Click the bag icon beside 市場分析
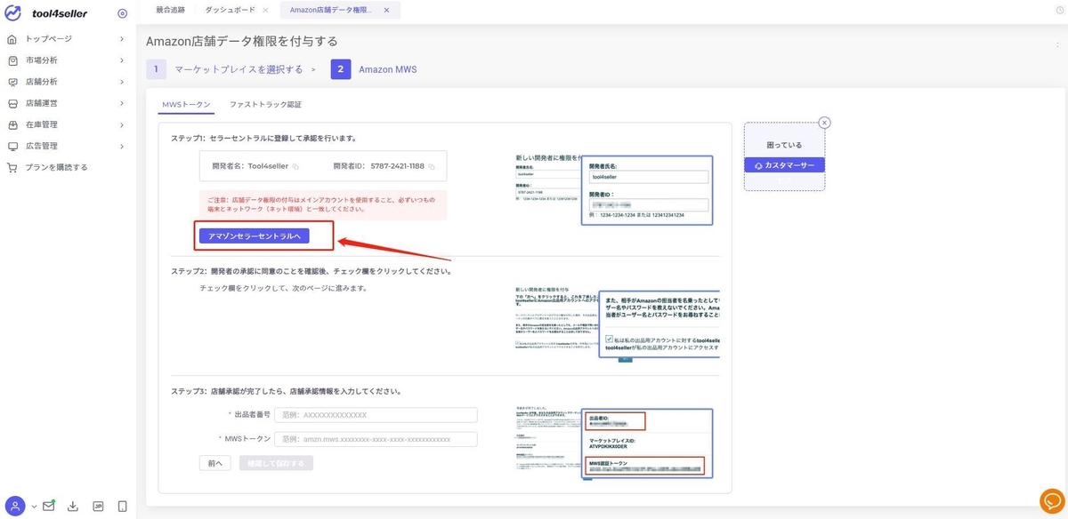This screenshot has width=1068, height=519. [12, 60]
